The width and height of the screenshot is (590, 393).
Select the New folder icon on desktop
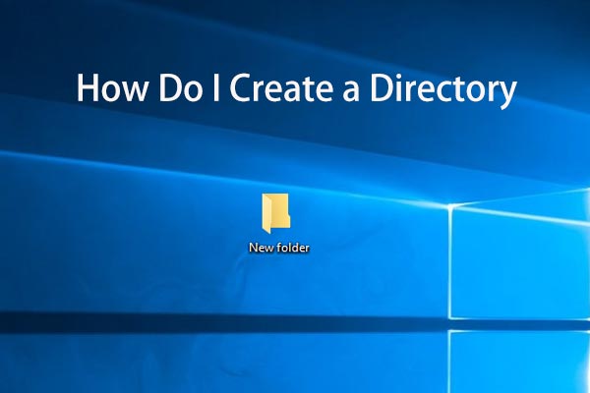click(276, 213)
